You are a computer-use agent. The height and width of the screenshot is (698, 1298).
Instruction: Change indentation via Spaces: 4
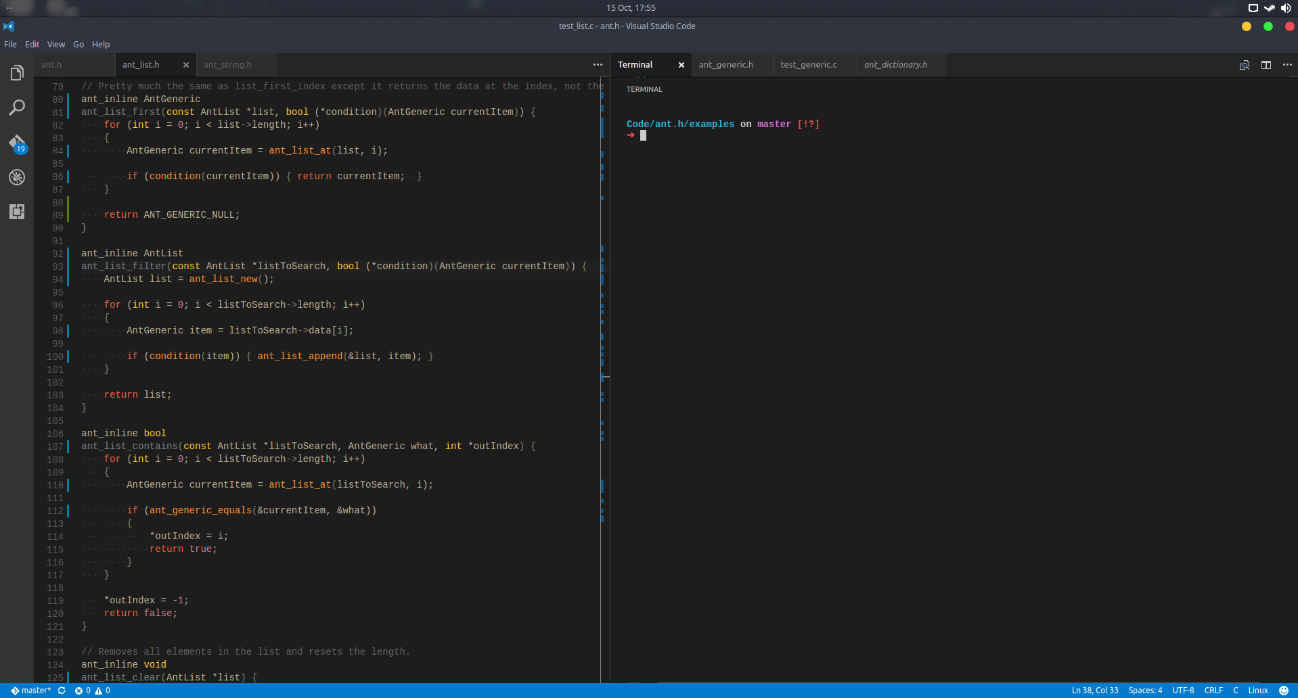click(x=1145, y=691)
